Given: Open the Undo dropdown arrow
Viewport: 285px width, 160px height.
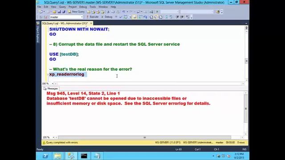Looking at the screenshot, I should click(127, 12).
